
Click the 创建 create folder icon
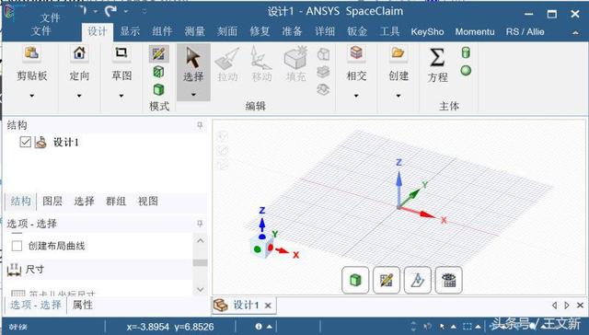(398, 53)
